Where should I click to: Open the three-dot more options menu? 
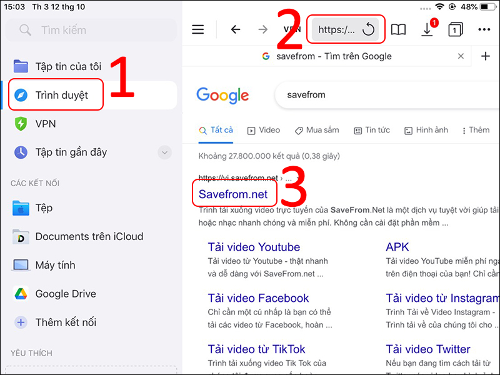tap(484, 29)
